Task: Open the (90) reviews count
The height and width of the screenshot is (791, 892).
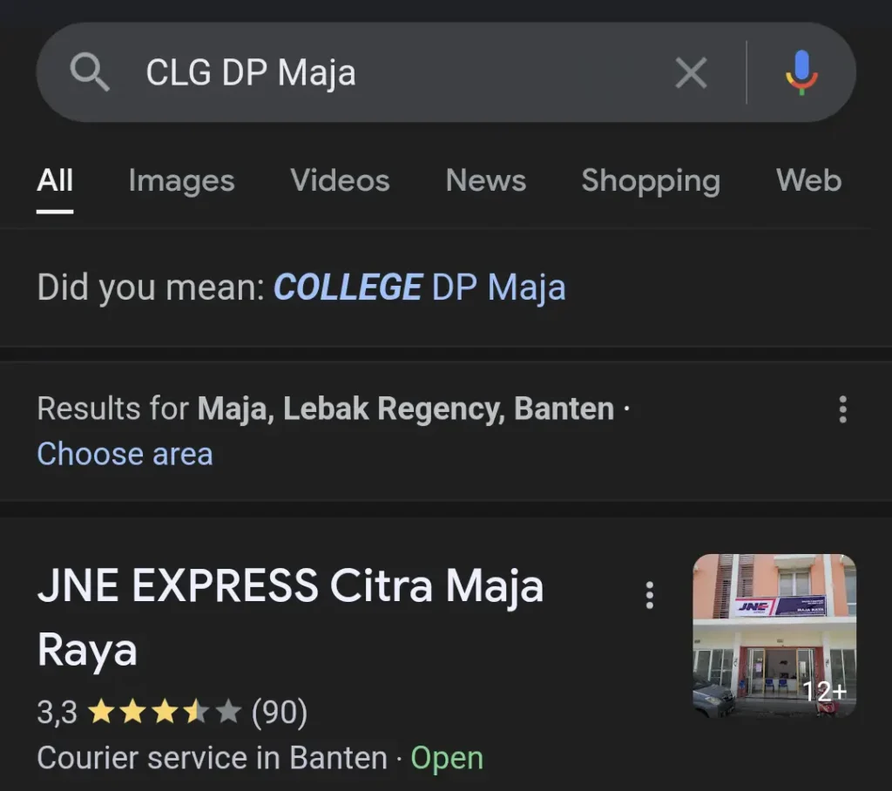Action: pyautogui.click(x=280, y=713)
